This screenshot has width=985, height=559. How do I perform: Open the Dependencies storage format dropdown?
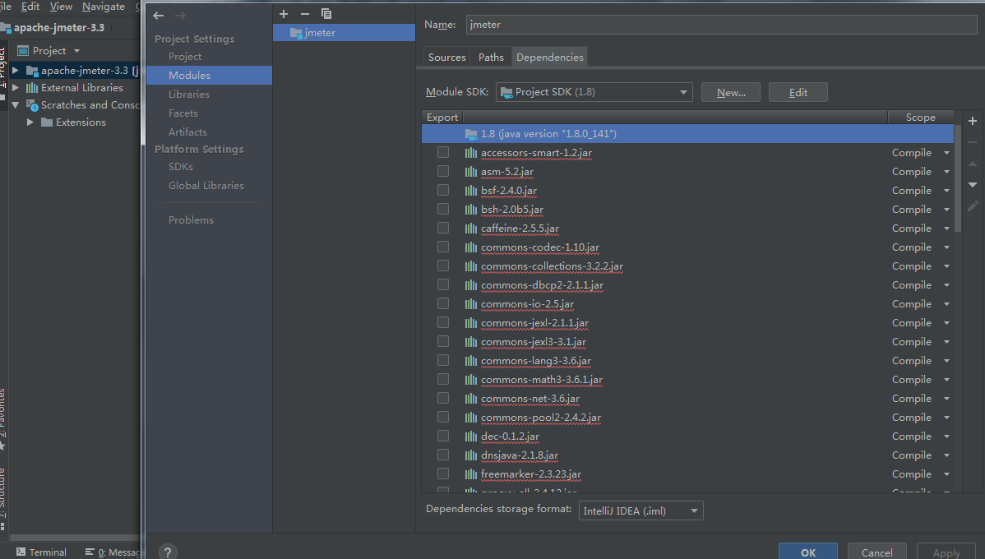[x=640, y=510]
